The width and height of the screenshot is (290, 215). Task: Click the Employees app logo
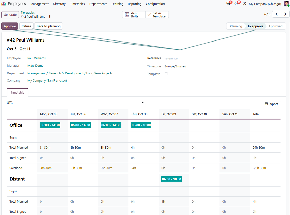tap(4, 4)
